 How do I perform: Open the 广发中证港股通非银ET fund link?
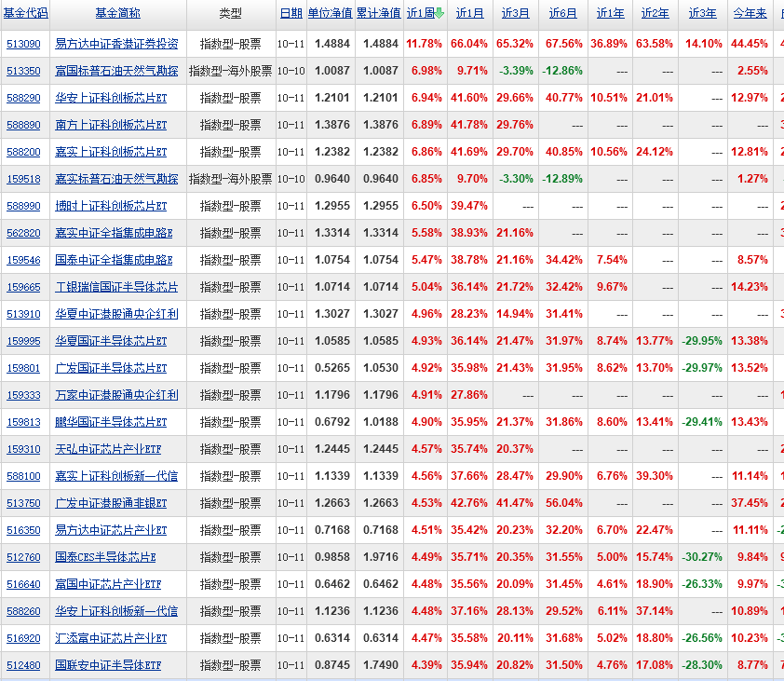click(x=111, y=503)
